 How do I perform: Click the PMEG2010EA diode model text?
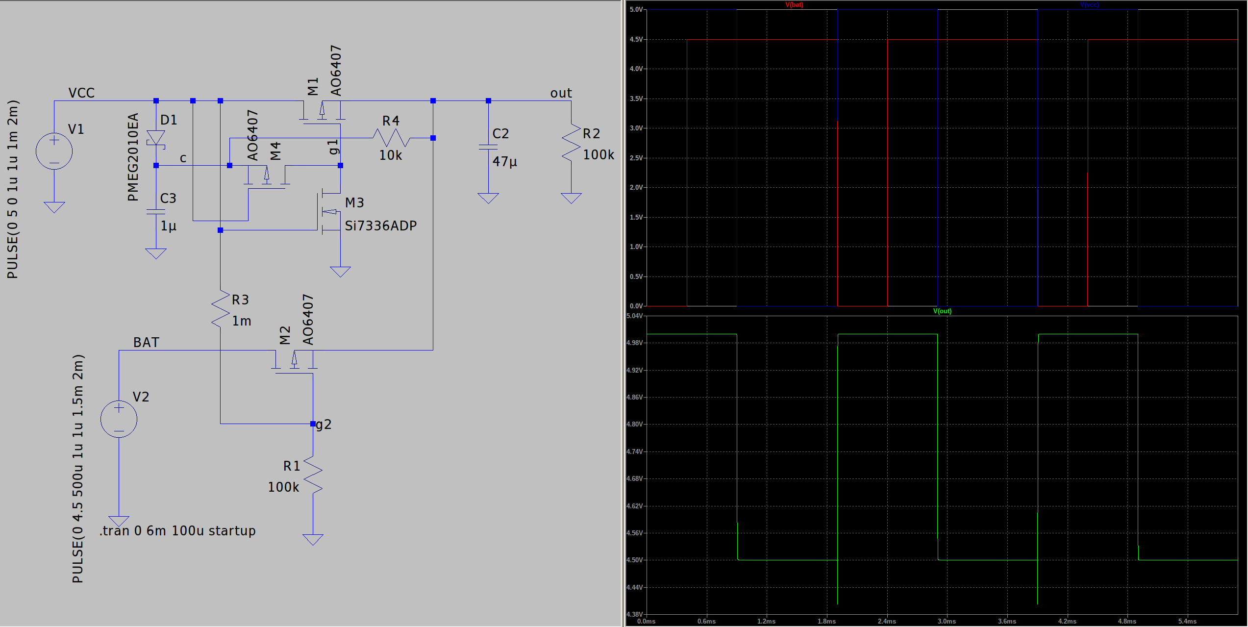133,157
